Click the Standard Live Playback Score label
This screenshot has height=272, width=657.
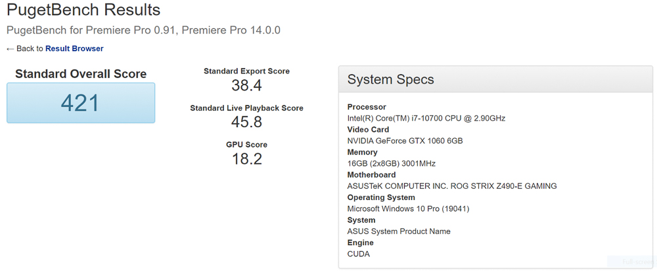point(246,107)
